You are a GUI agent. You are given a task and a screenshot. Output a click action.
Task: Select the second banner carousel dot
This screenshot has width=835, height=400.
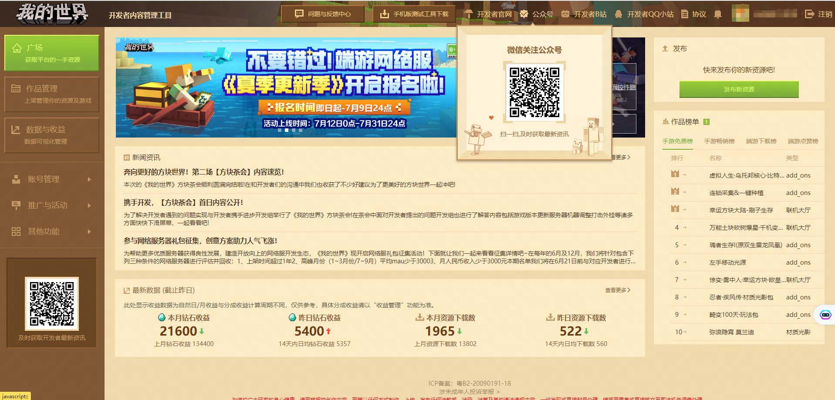pos(286,130)
